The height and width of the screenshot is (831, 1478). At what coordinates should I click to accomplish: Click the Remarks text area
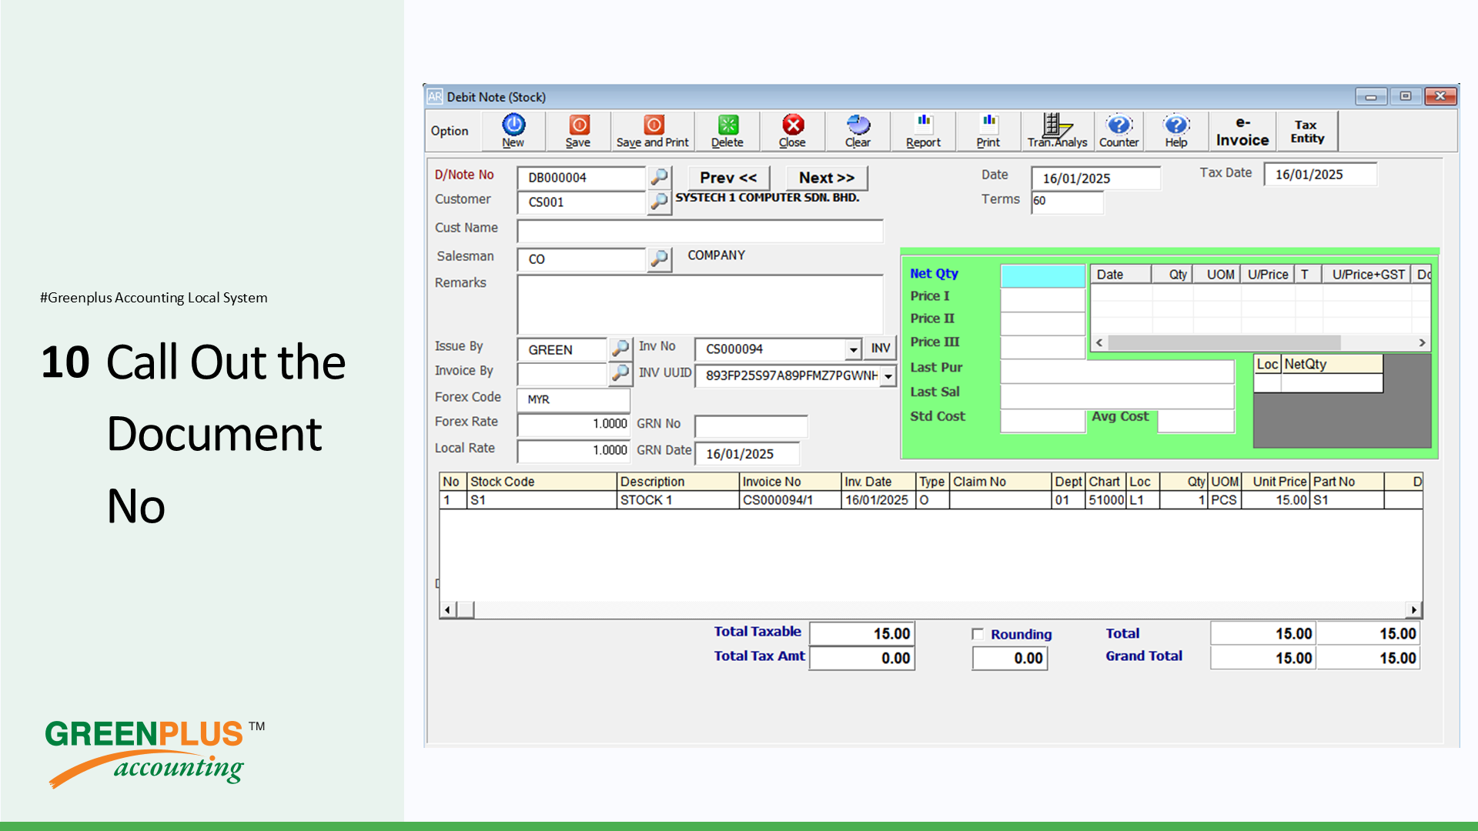(x=700, y=305)
